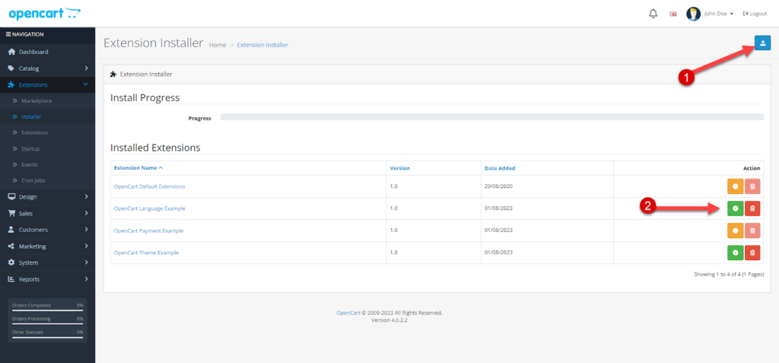Click the Extensions puzzle icon in sidebar
The image size is (779, 363).
pos(11,85)
